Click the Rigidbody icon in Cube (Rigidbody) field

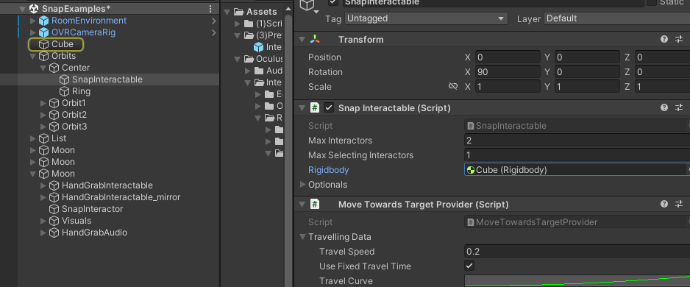click(x=471, y=170)
